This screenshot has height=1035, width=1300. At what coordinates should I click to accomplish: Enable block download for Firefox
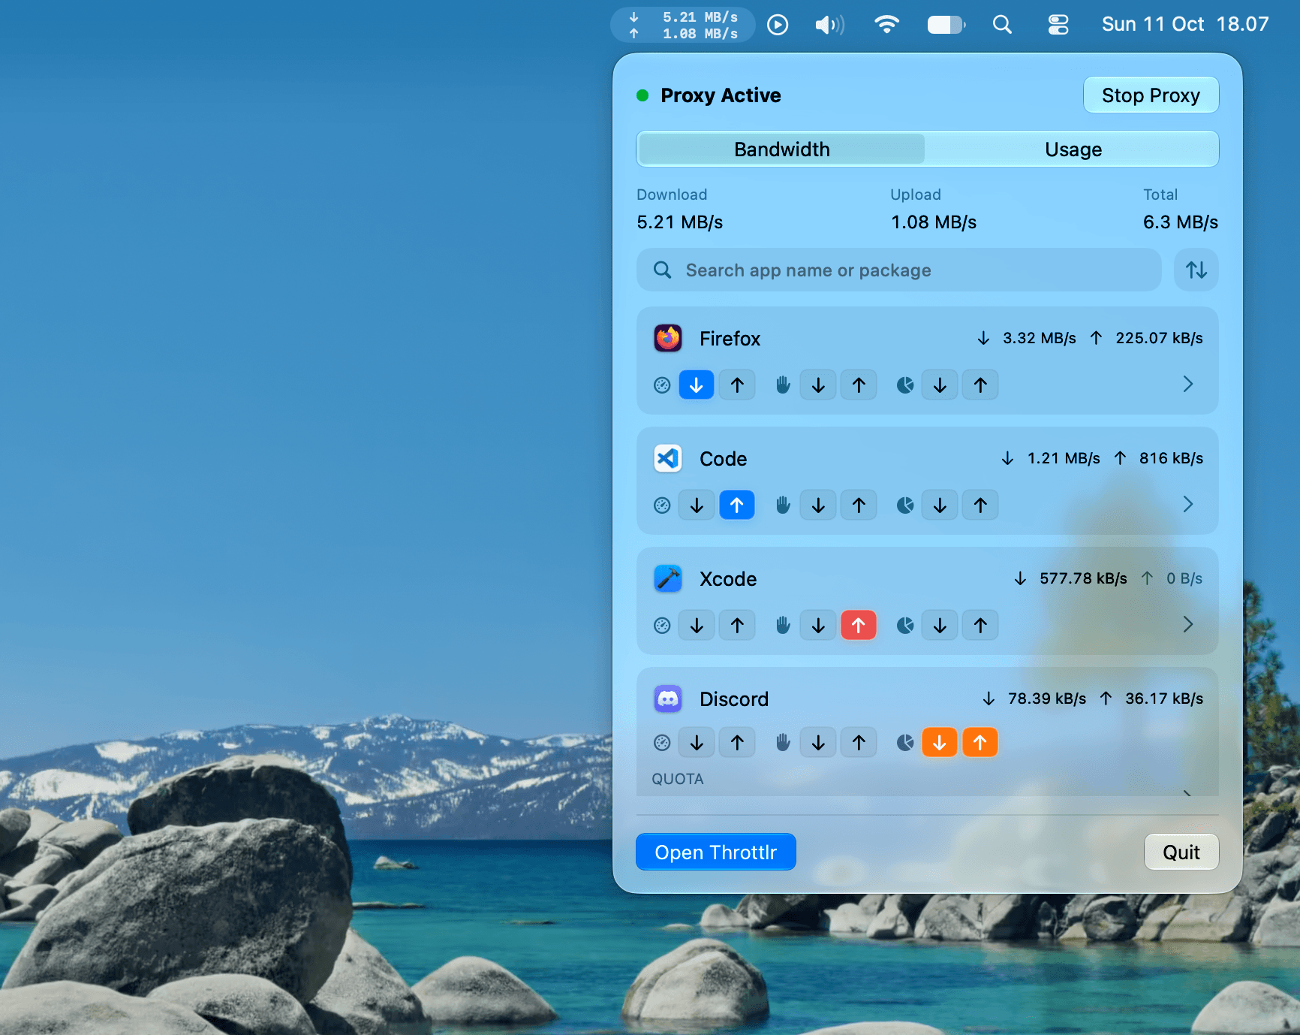point(818,385)
